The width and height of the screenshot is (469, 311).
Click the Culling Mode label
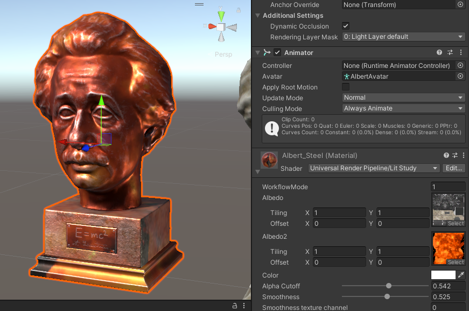(x=282, y=109)
